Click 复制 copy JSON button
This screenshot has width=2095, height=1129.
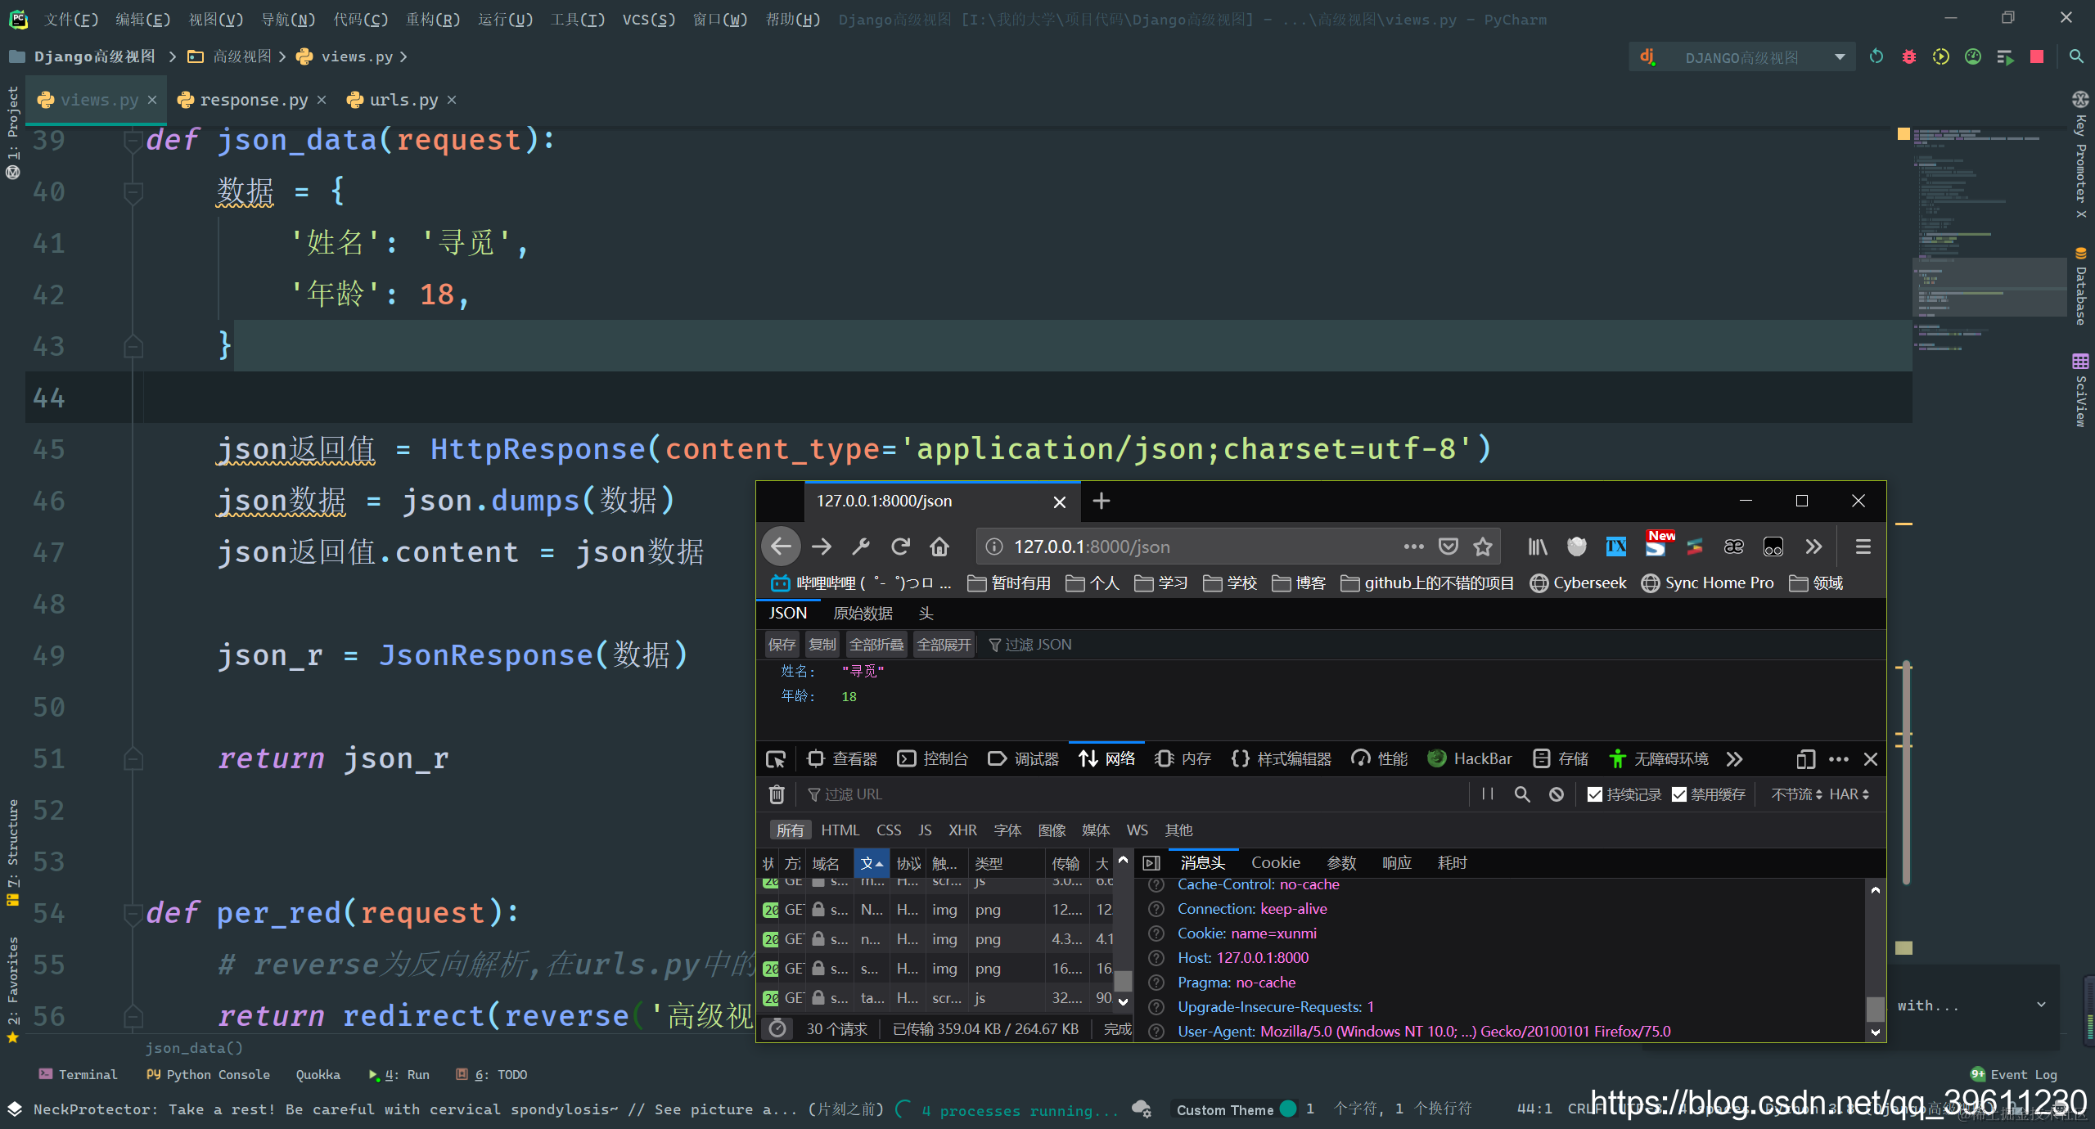tap(822, 645)
